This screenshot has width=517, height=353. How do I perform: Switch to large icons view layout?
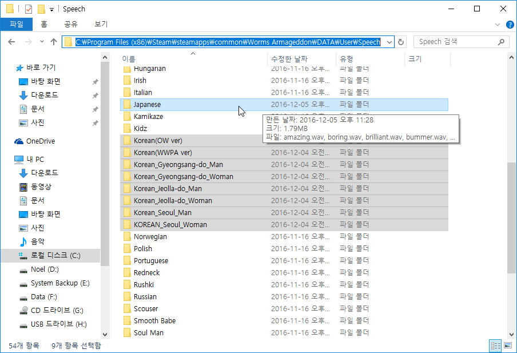508,346
